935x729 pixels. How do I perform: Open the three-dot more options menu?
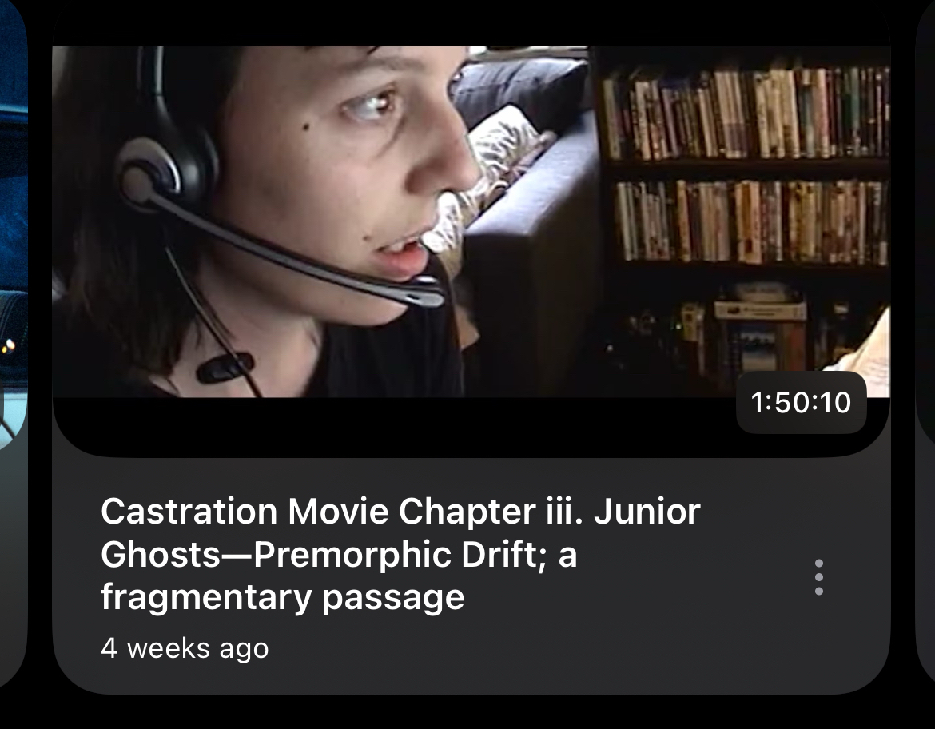(x=818, y=577)
